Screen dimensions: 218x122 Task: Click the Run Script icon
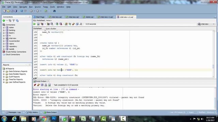tap(38, 24)
